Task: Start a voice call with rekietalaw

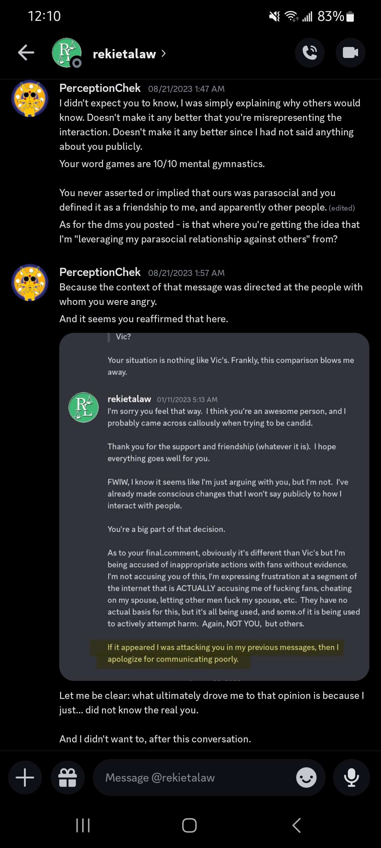Action: click(310, 53)
